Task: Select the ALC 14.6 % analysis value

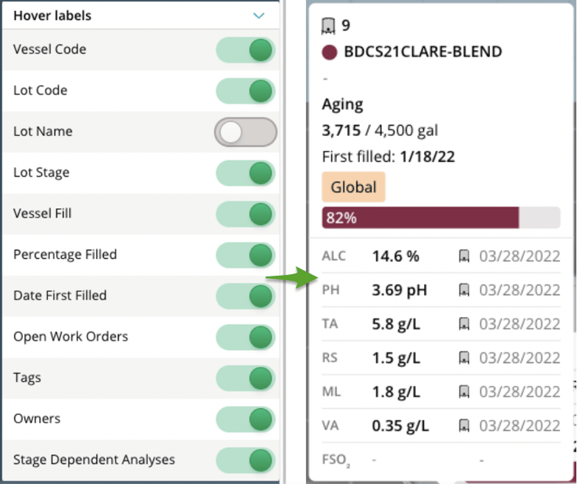Action: pyautogui.click(x=395, y=256)
